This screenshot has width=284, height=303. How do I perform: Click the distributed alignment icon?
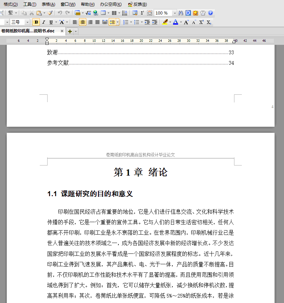point(105,22)
